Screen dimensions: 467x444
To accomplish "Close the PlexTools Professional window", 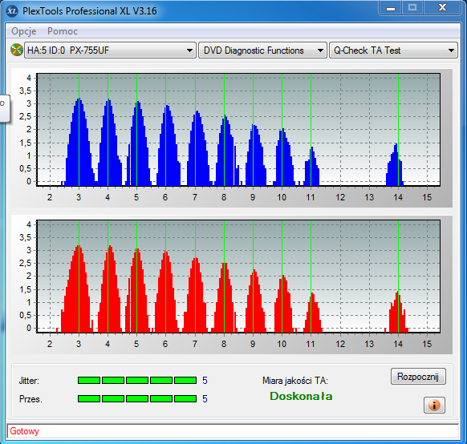I will 442,8.
